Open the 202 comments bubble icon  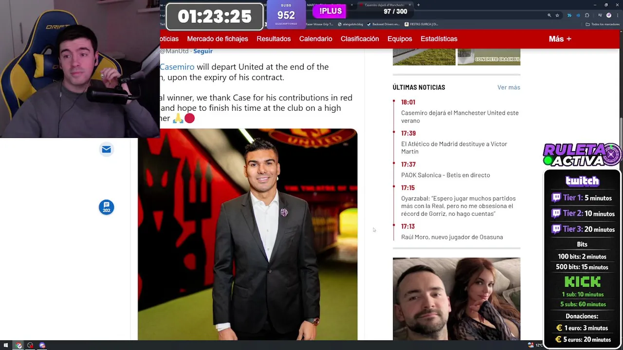tap(106, 207)
